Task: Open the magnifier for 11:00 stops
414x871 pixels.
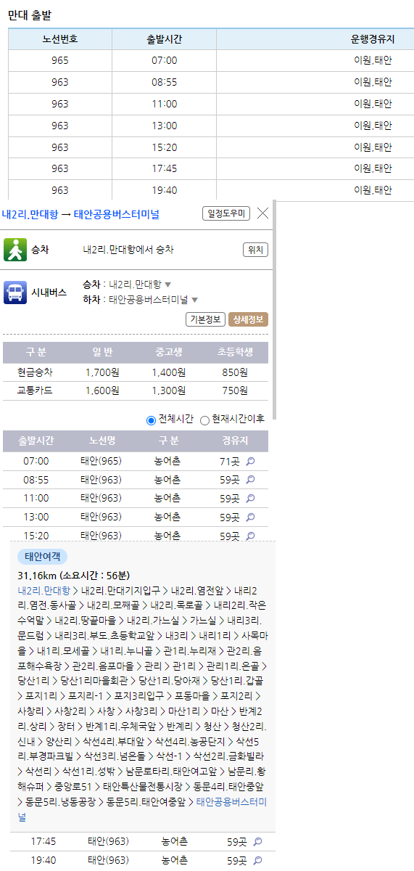Action: (x=251, y=499)
